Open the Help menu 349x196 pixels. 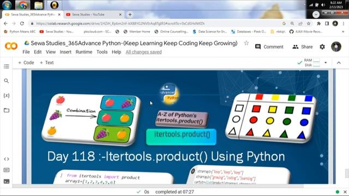point(116,52)
